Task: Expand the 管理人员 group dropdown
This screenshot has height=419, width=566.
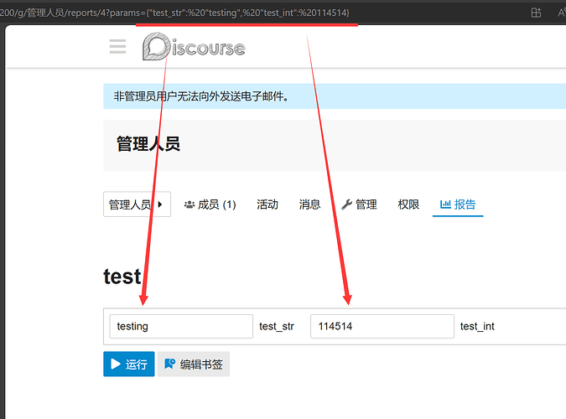Action: [138, 204]
